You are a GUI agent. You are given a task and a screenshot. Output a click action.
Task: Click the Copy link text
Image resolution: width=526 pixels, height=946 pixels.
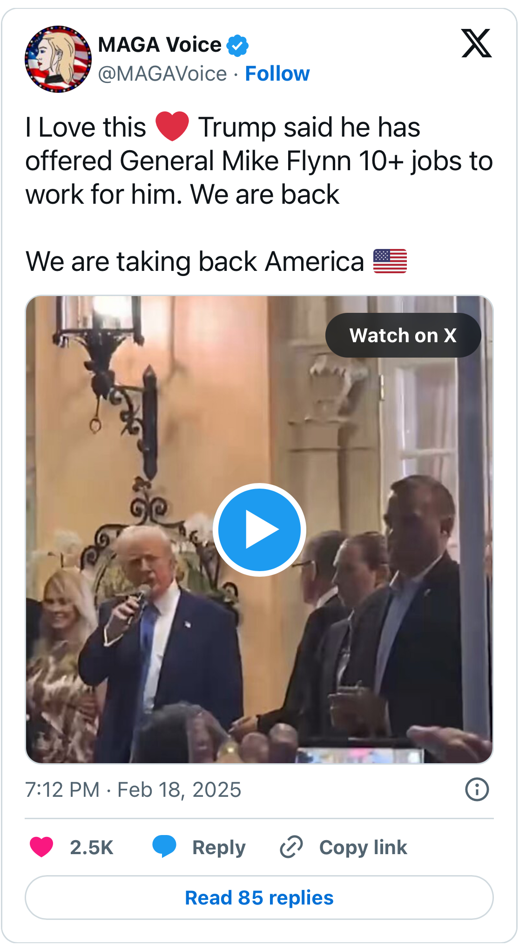[363, 848]
